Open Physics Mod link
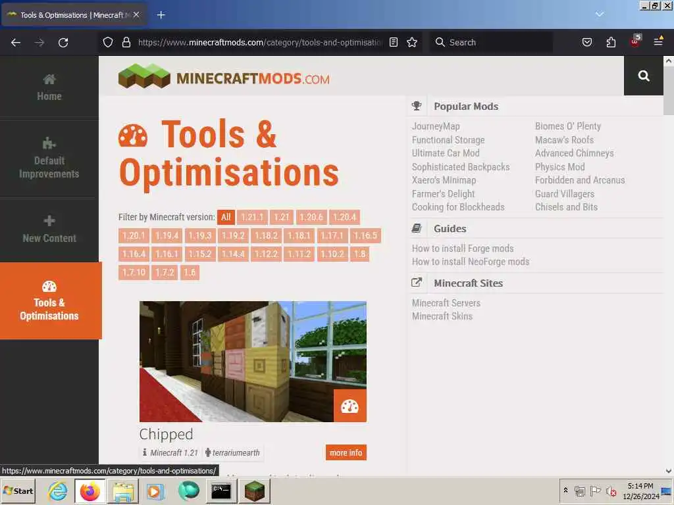The height and width of the screenshot is (505, 674). coord(559,167)
